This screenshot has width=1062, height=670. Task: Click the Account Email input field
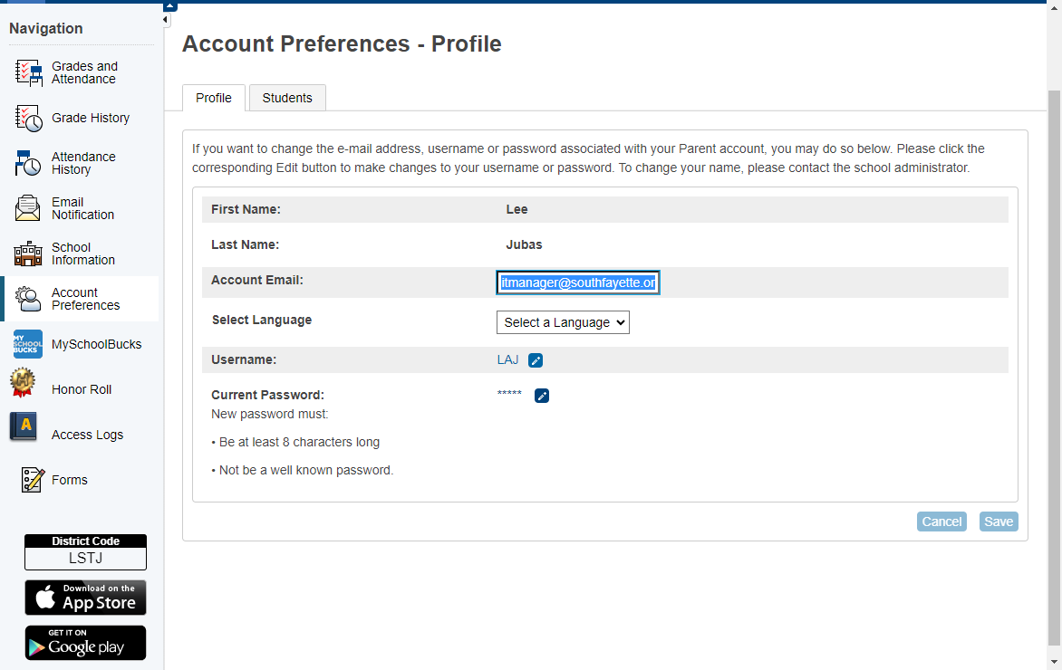578,282
